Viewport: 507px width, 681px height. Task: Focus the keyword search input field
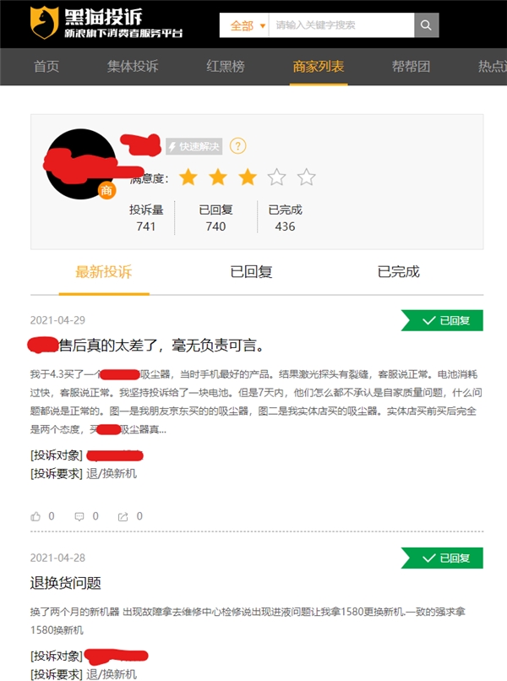tap(341, 25)
